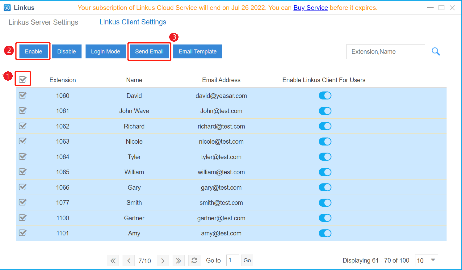The width and height of the screenshot is (462, 270).
Task: Uncheck the checkbox for William row
Action: tap(23, 171)
